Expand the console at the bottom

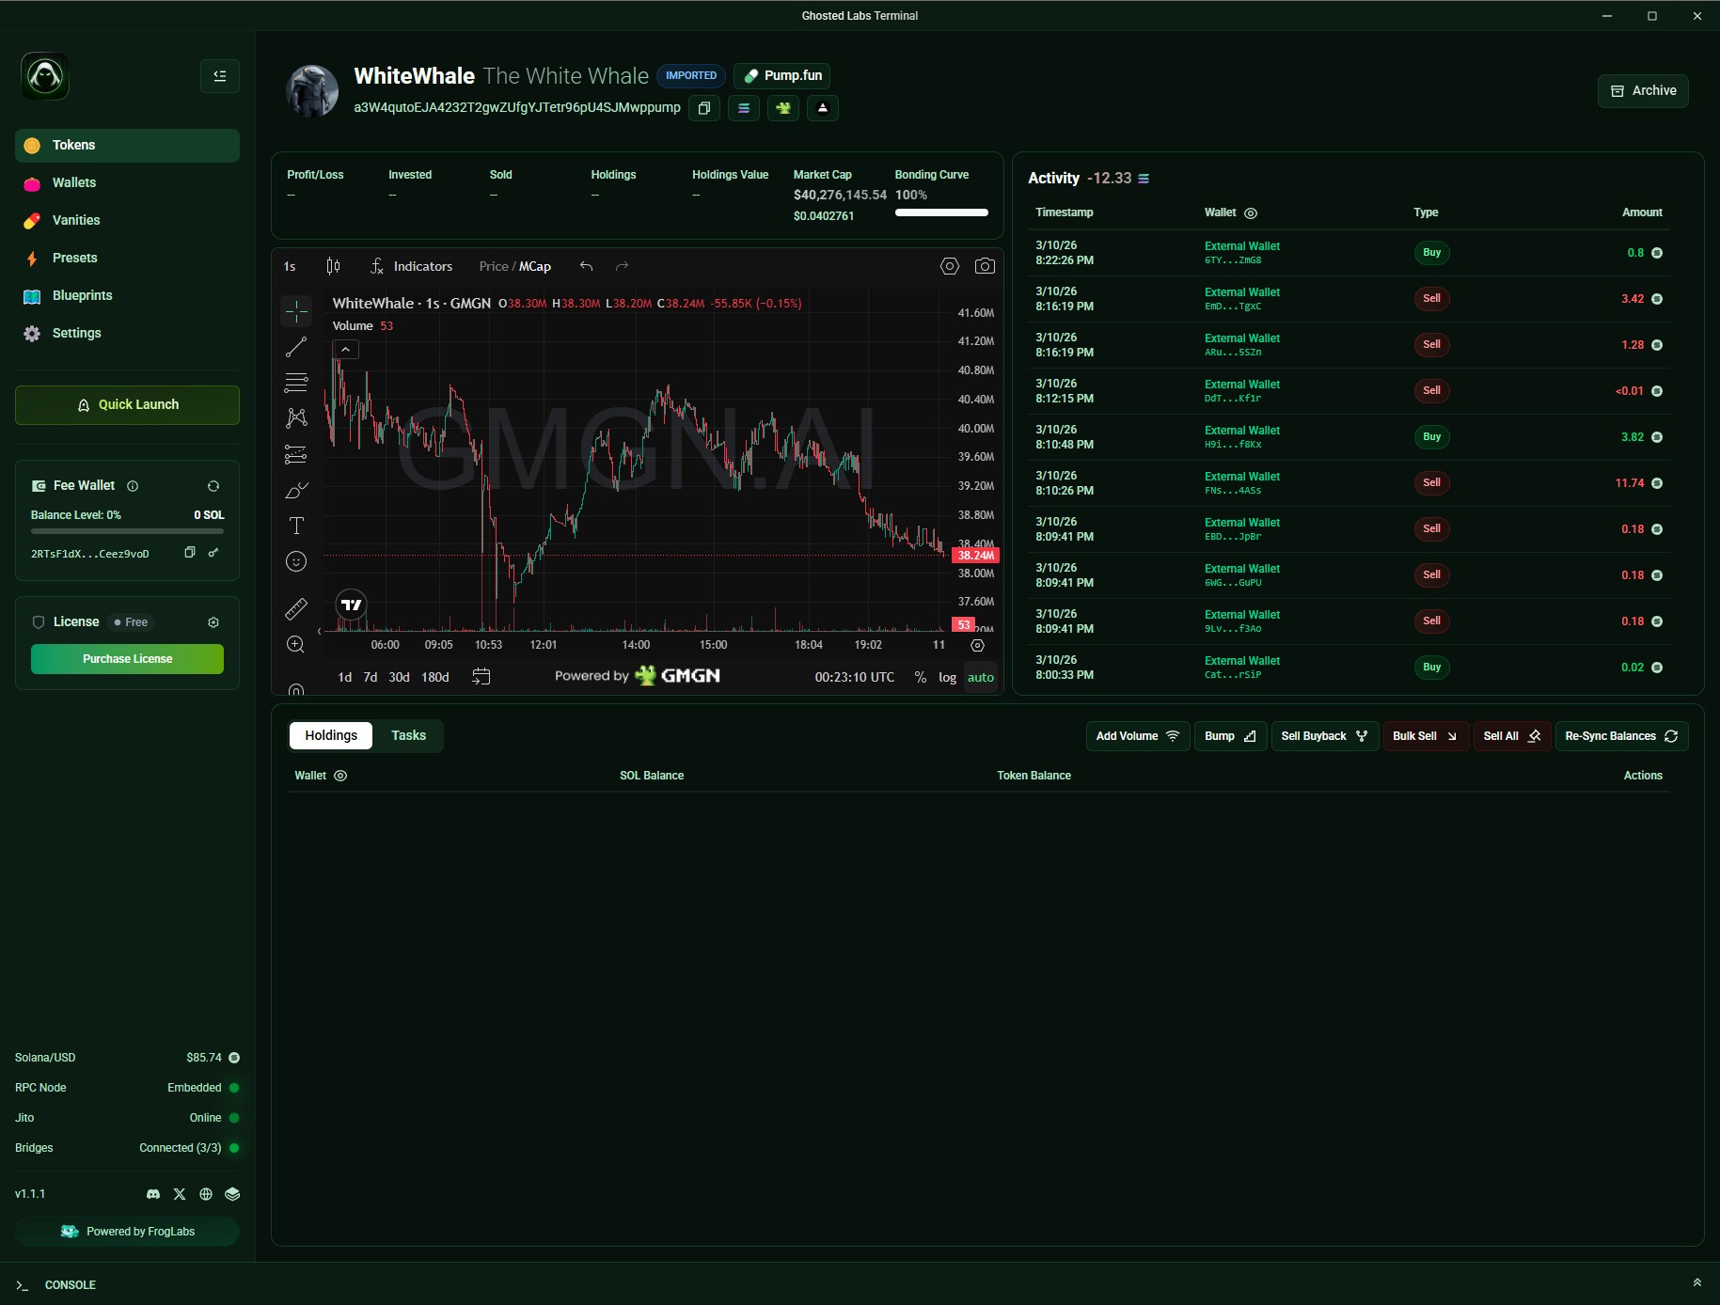pyautogui.click(x=1696, y=1282)
